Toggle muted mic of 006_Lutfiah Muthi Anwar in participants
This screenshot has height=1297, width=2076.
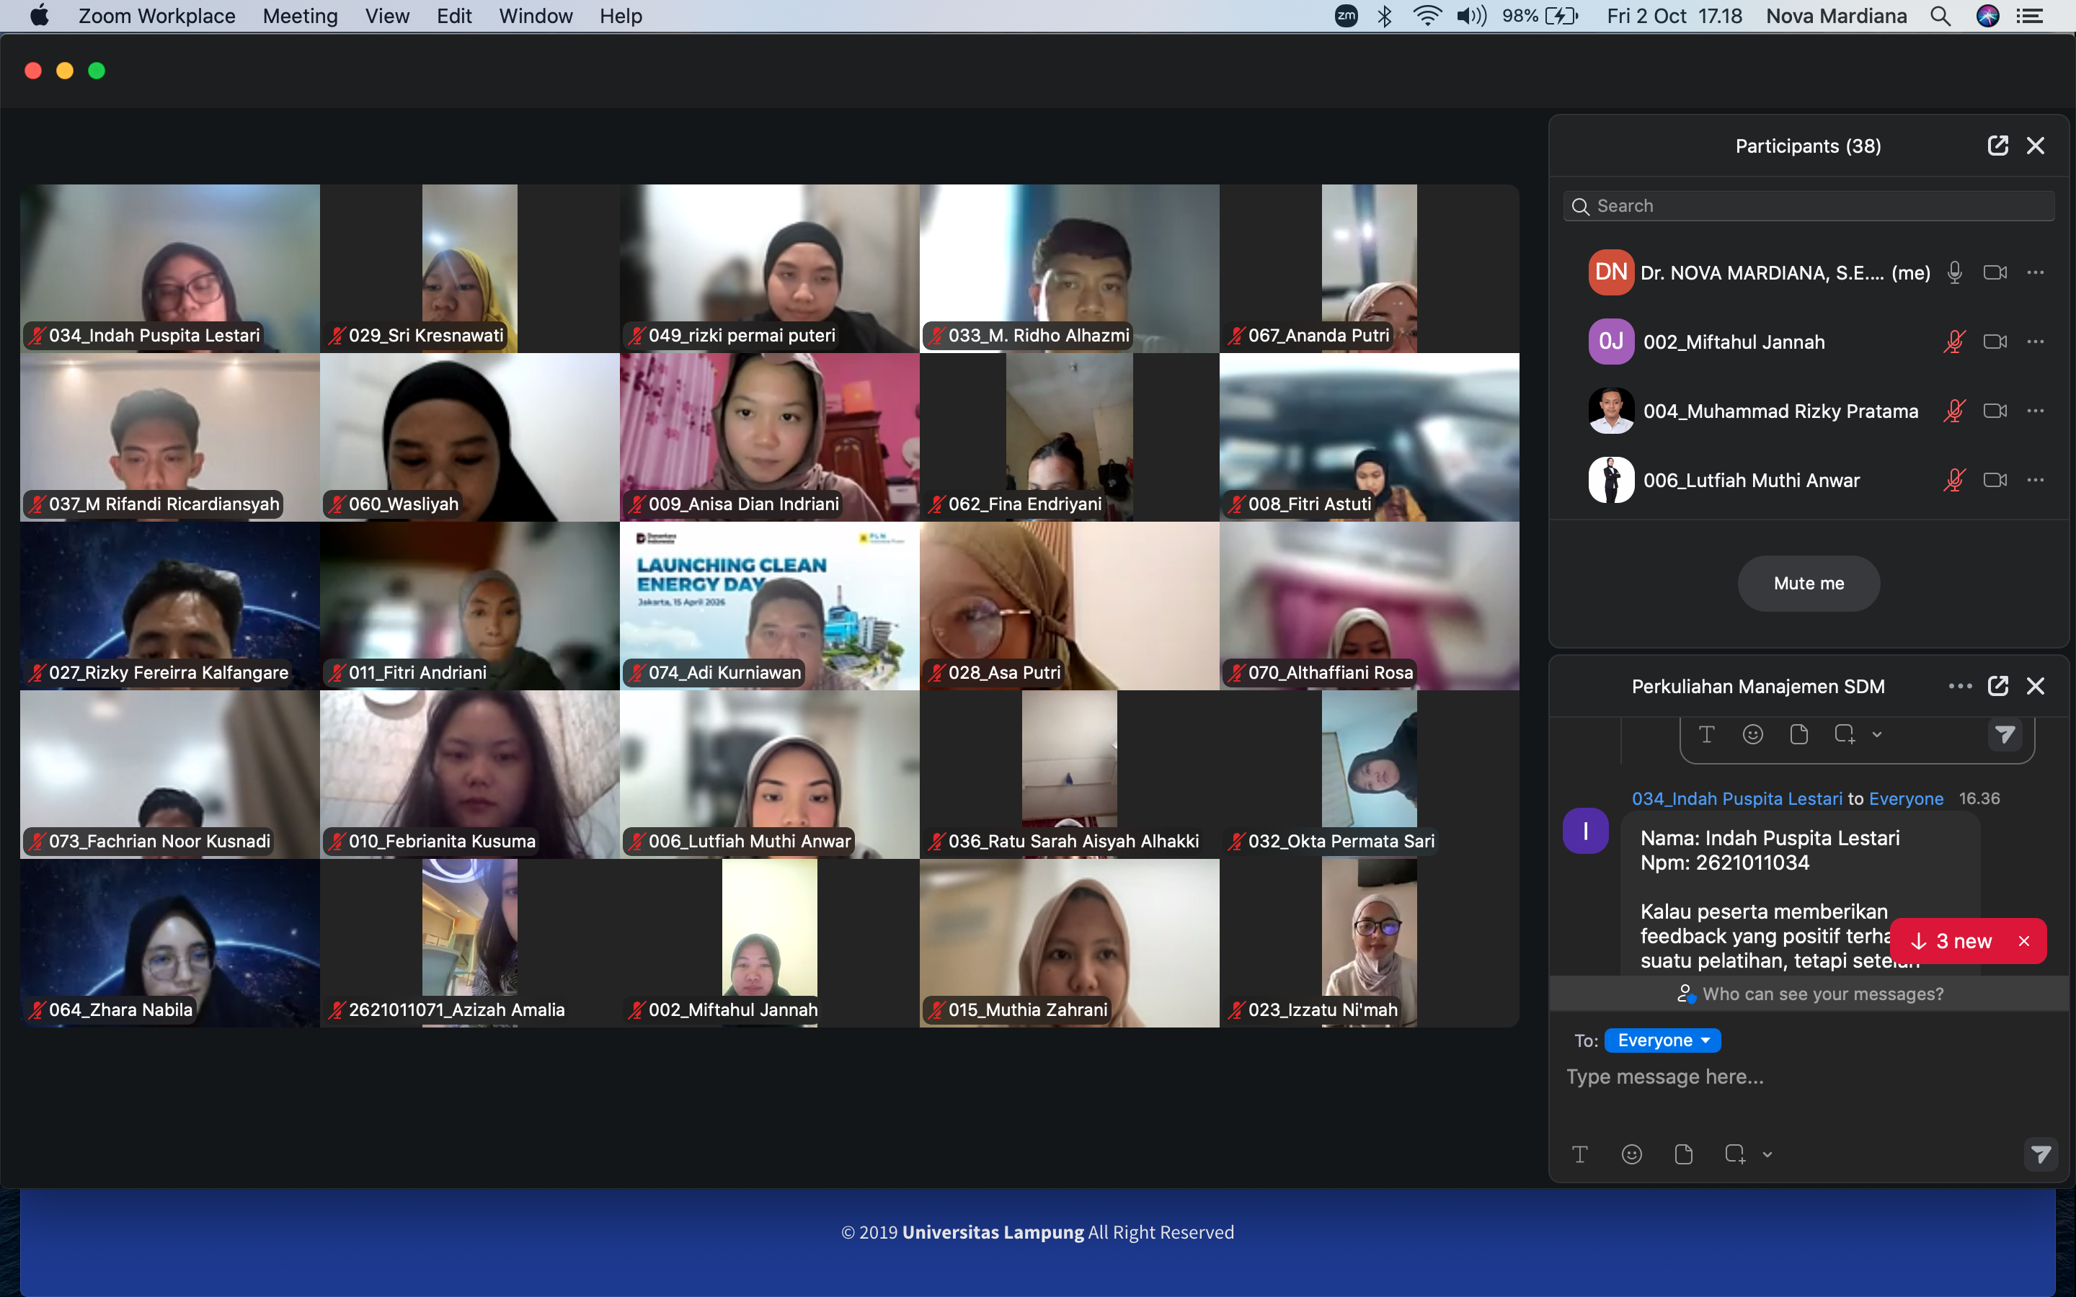coord(1954,481)
